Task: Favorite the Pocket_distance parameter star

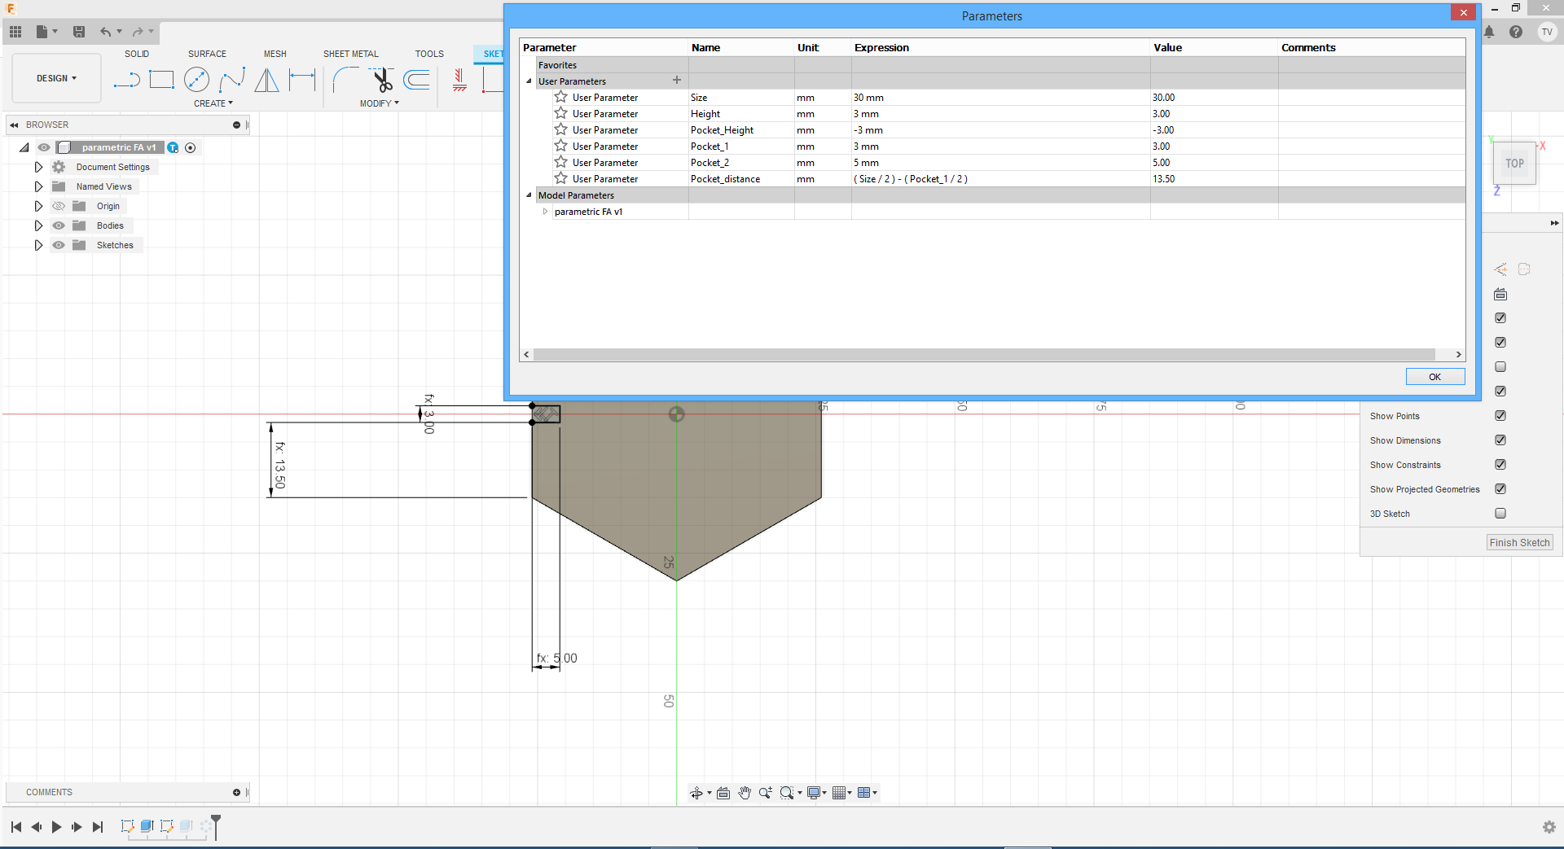Action: point(560,178)
